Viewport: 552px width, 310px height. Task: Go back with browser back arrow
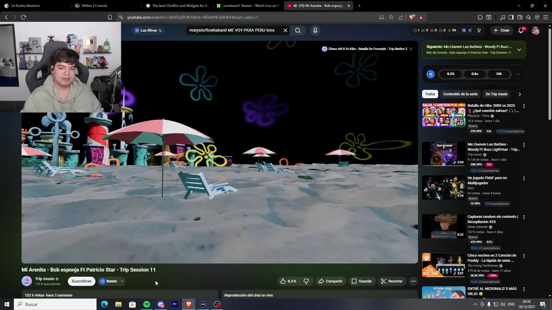6,17
